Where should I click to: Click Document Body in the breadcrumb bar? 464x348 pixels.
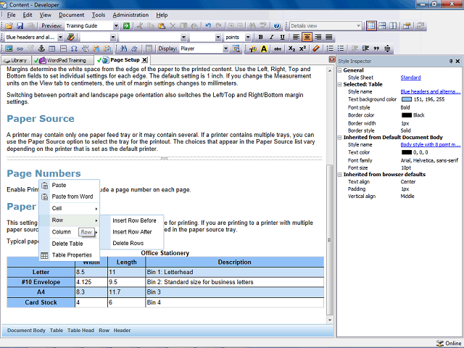pyautogui.click(x=26, y=331)
